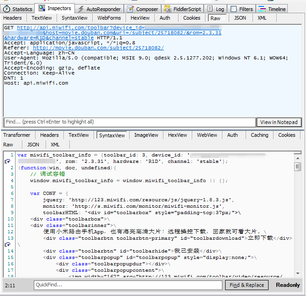Open the Composer tab with pencil icon

142,9
